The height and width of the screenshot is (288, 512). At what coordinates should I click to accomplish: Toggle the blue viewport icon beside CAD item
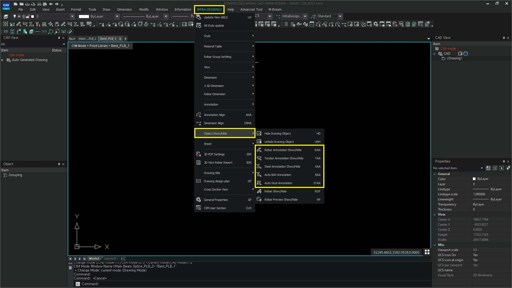466,54
